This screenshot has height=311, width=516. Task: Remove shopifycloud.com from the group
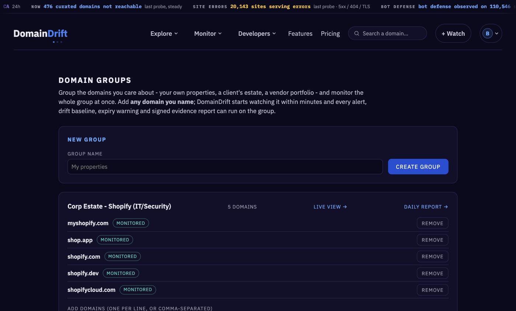(432, 290)
